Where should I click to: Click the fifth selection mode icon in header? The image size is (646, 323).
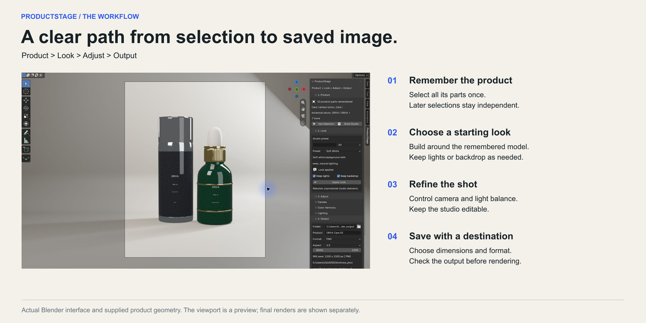click(x=41, y=75)
